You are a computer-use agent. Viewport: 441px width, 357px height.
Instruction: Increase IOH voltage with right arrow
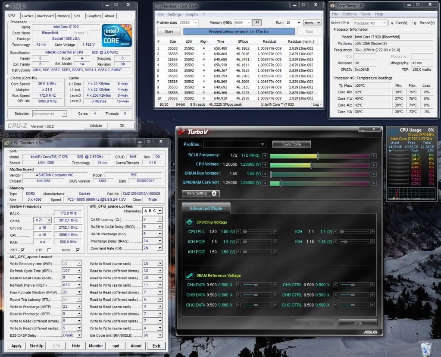(372, 242)
